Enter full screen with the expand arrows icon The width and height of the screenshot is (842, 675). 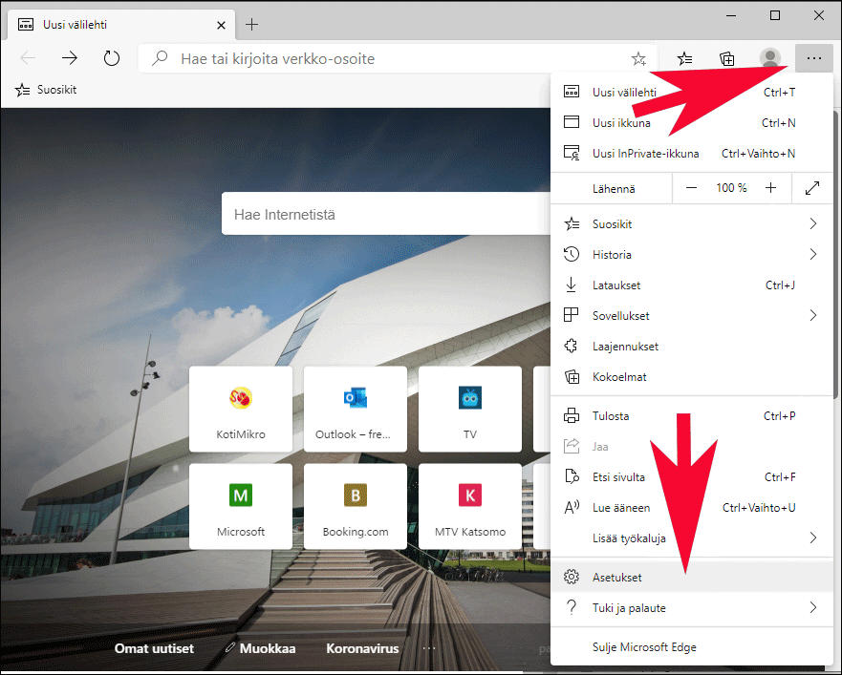[x=812, y=188]
